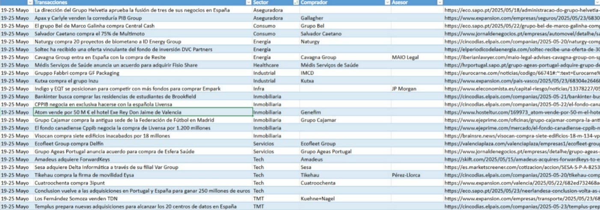
Task: Select the date cell in Templus row
Action: tap(17, 206)
